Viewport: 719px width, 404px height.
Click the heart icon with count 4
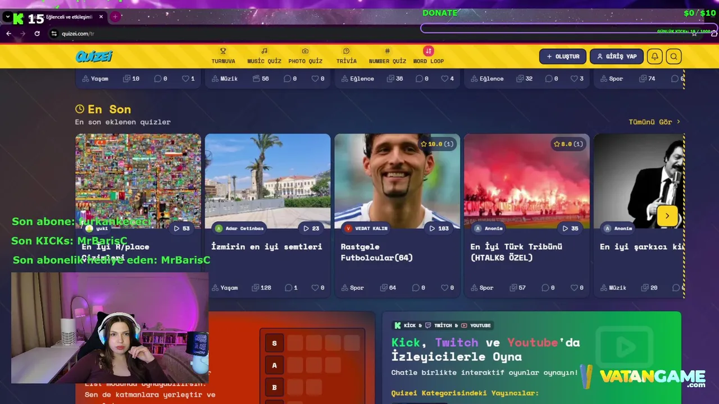tap(444, 79)
